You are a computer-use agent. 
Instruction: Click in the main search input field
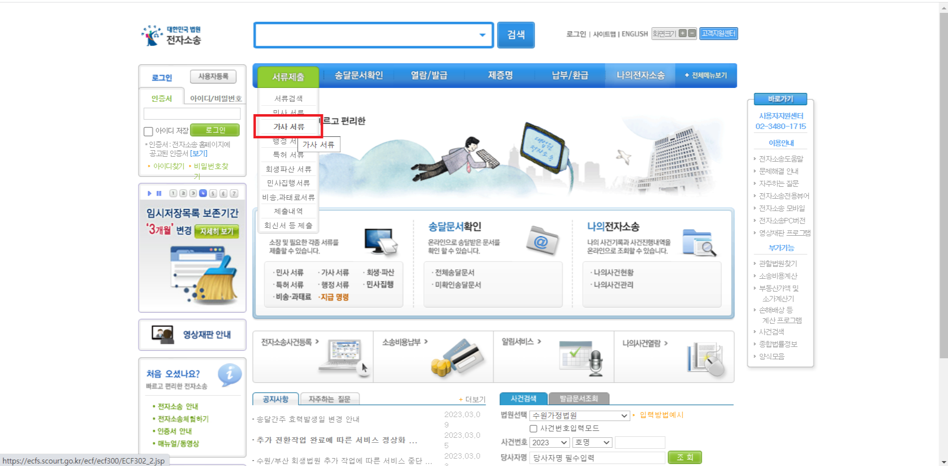(x=367, y=35)
